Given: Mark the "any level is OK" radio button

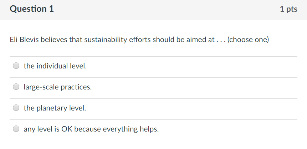Looking at the screenshot, I should point(16,129).
